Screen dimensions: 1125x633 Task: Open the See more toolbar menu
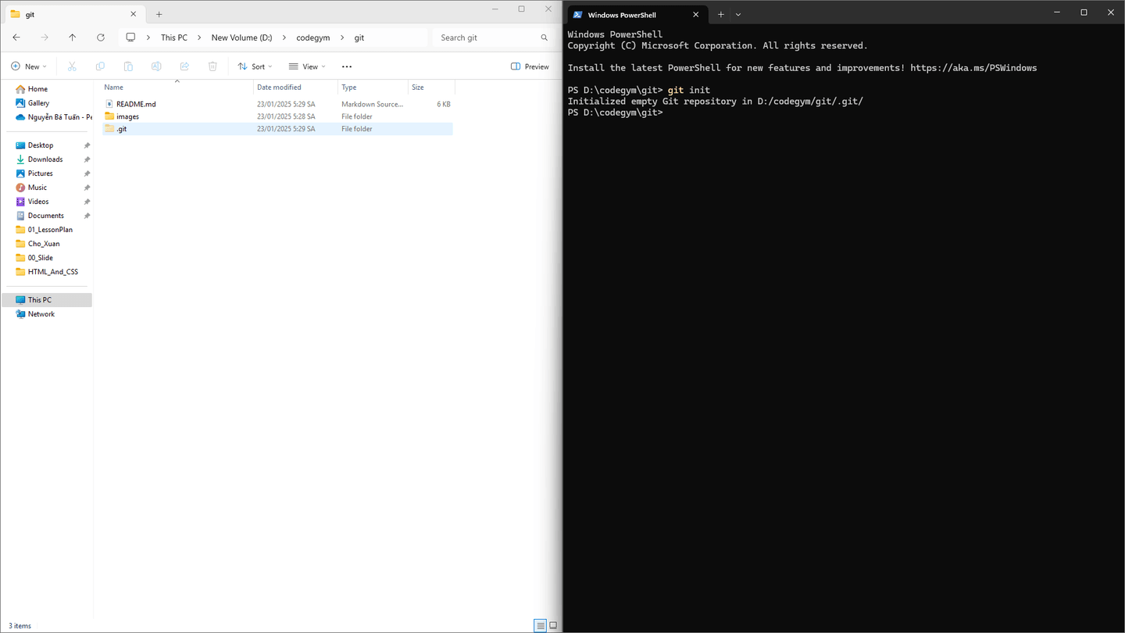[346, 66]
